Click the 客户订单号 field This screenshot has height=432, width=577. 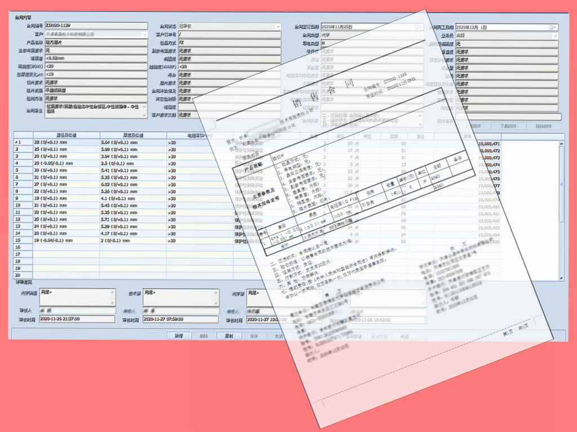coord(230,34)
